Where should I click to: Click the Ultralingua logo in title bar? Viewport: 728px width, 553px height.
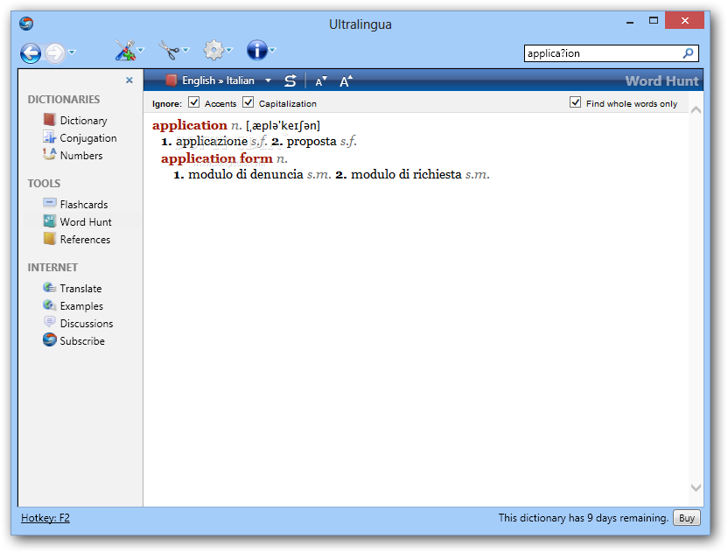pyautogui.click(x=26, y=24)
